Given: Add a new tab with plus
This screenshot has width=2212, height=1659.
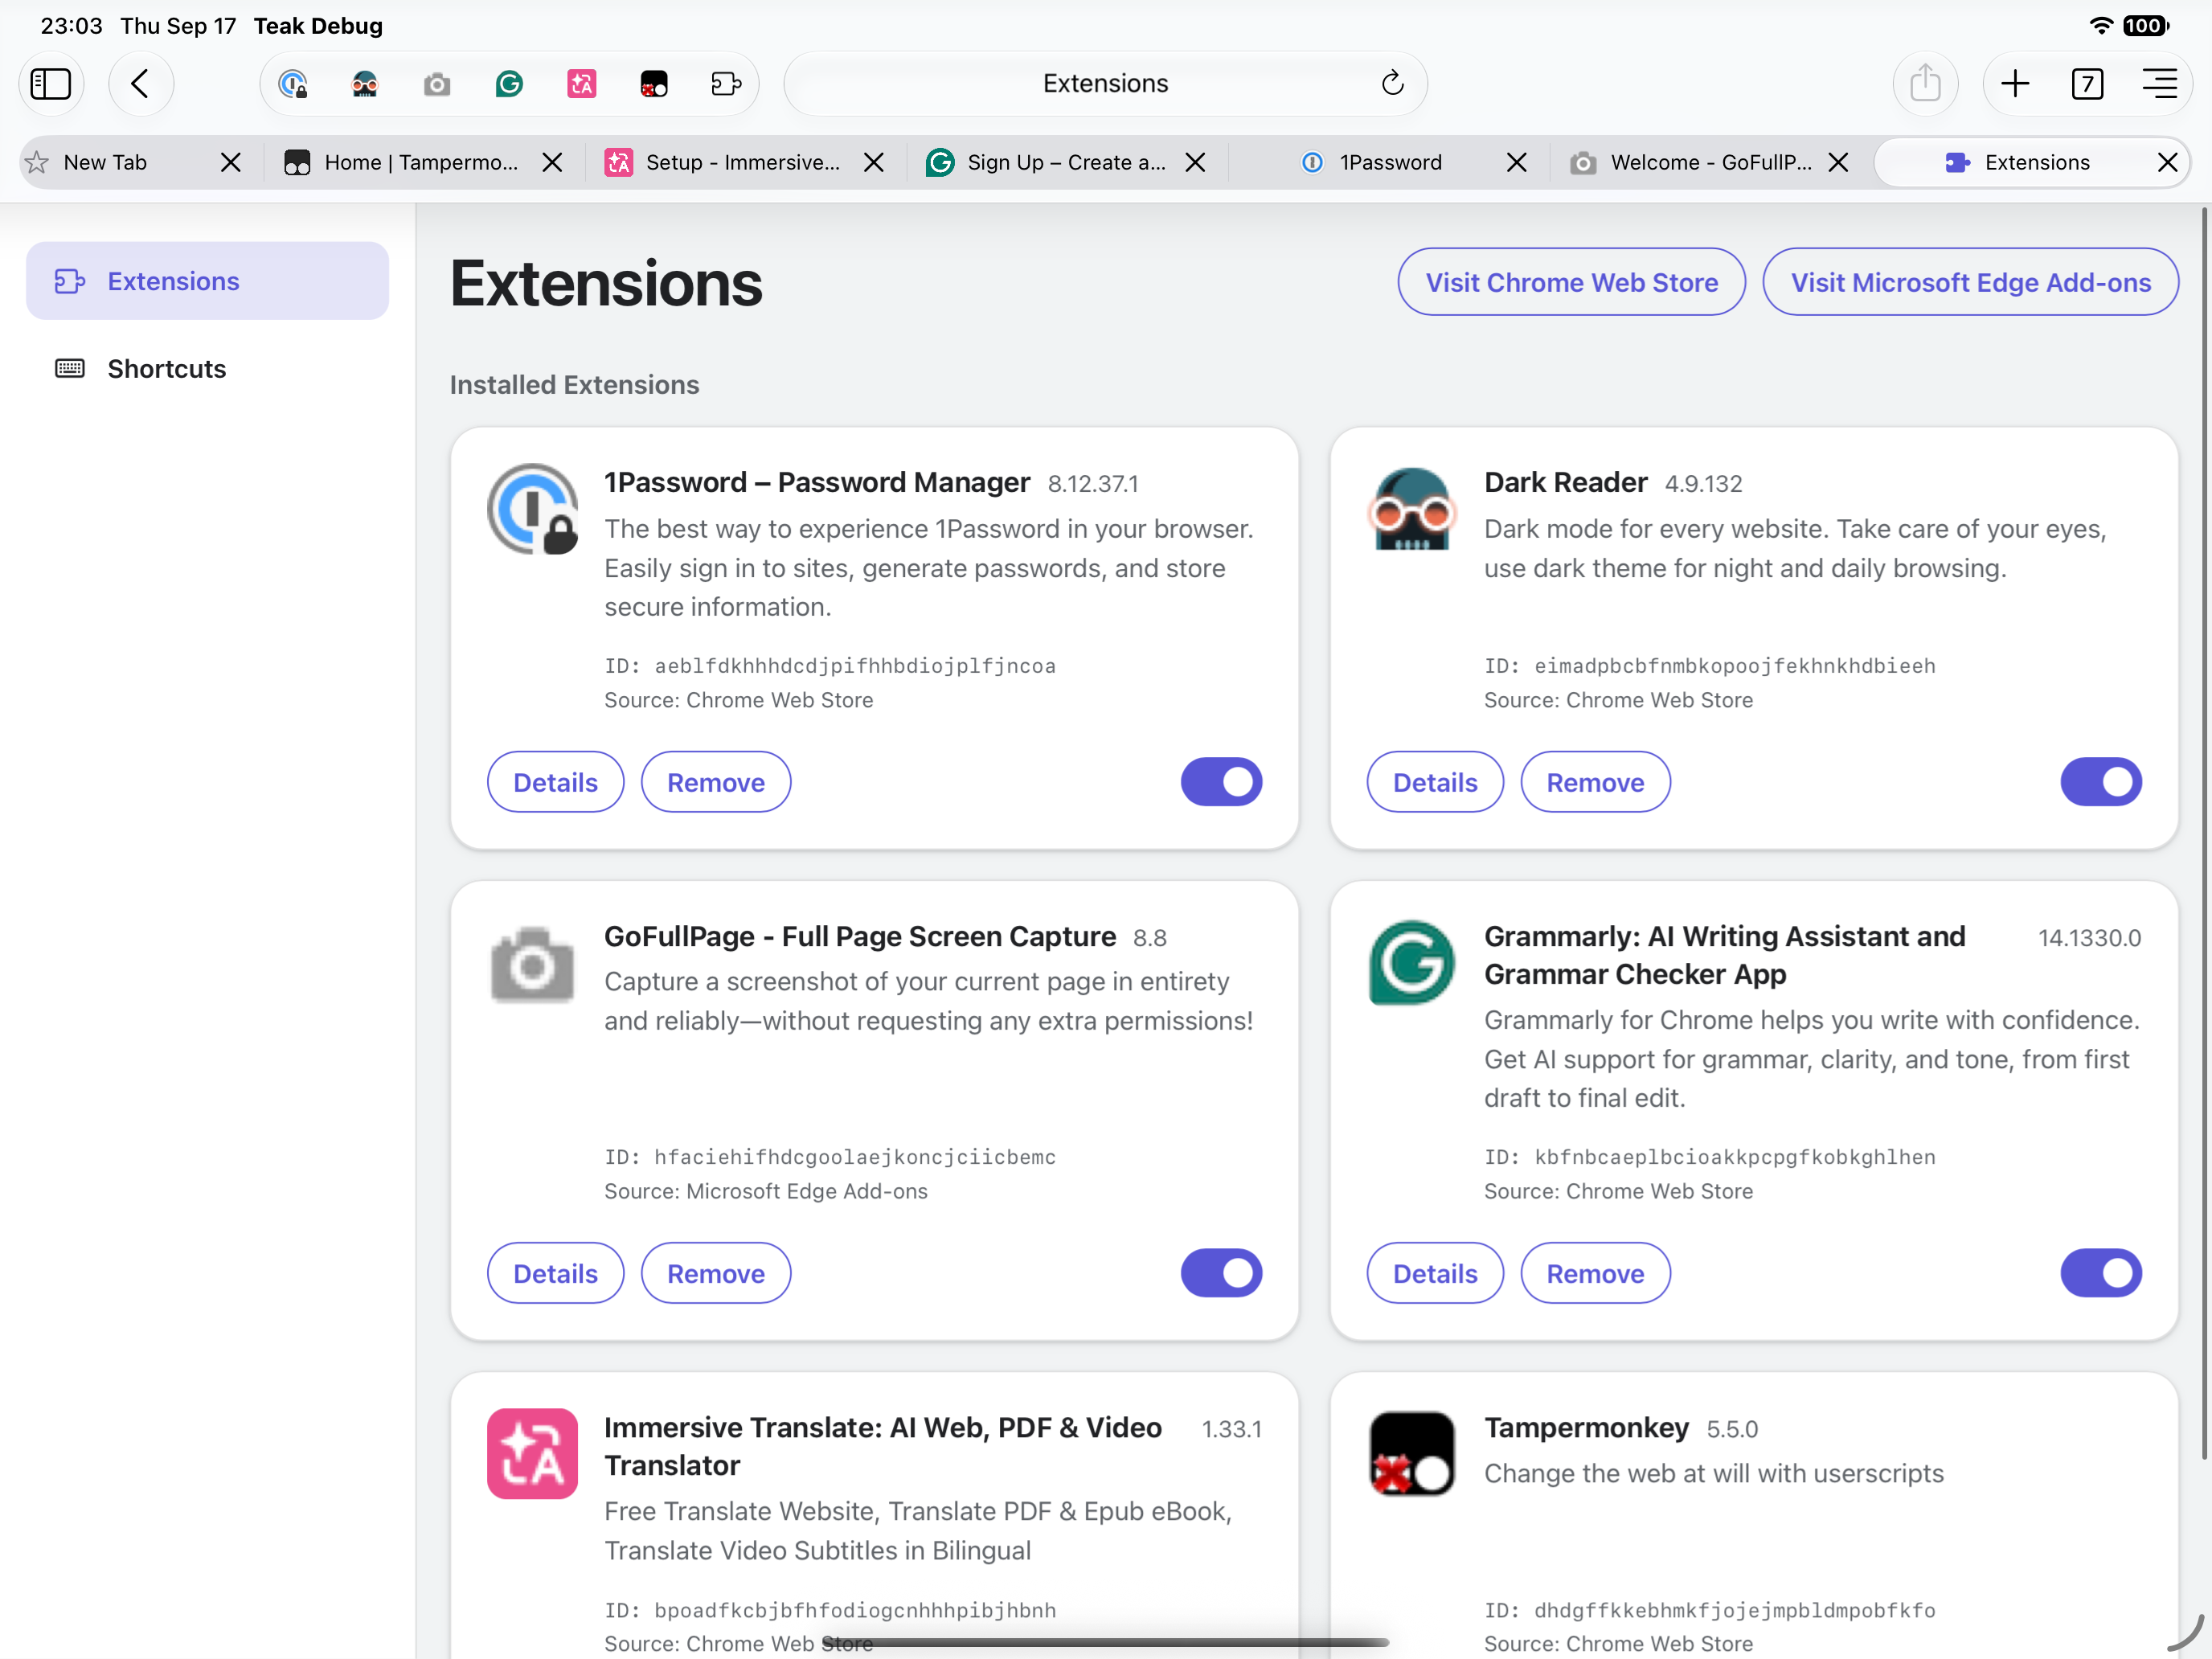Looking at the screenshot, I should pos(2015,83).
